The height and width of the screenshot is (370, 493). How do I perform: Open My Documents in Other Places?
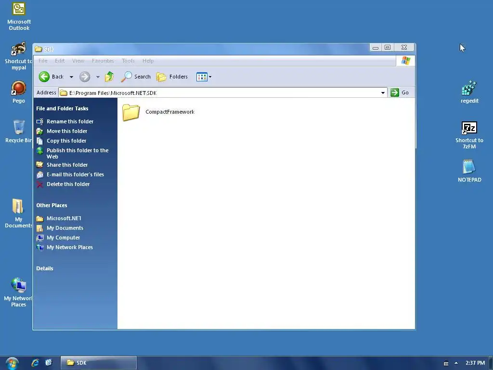click(65, 228)
